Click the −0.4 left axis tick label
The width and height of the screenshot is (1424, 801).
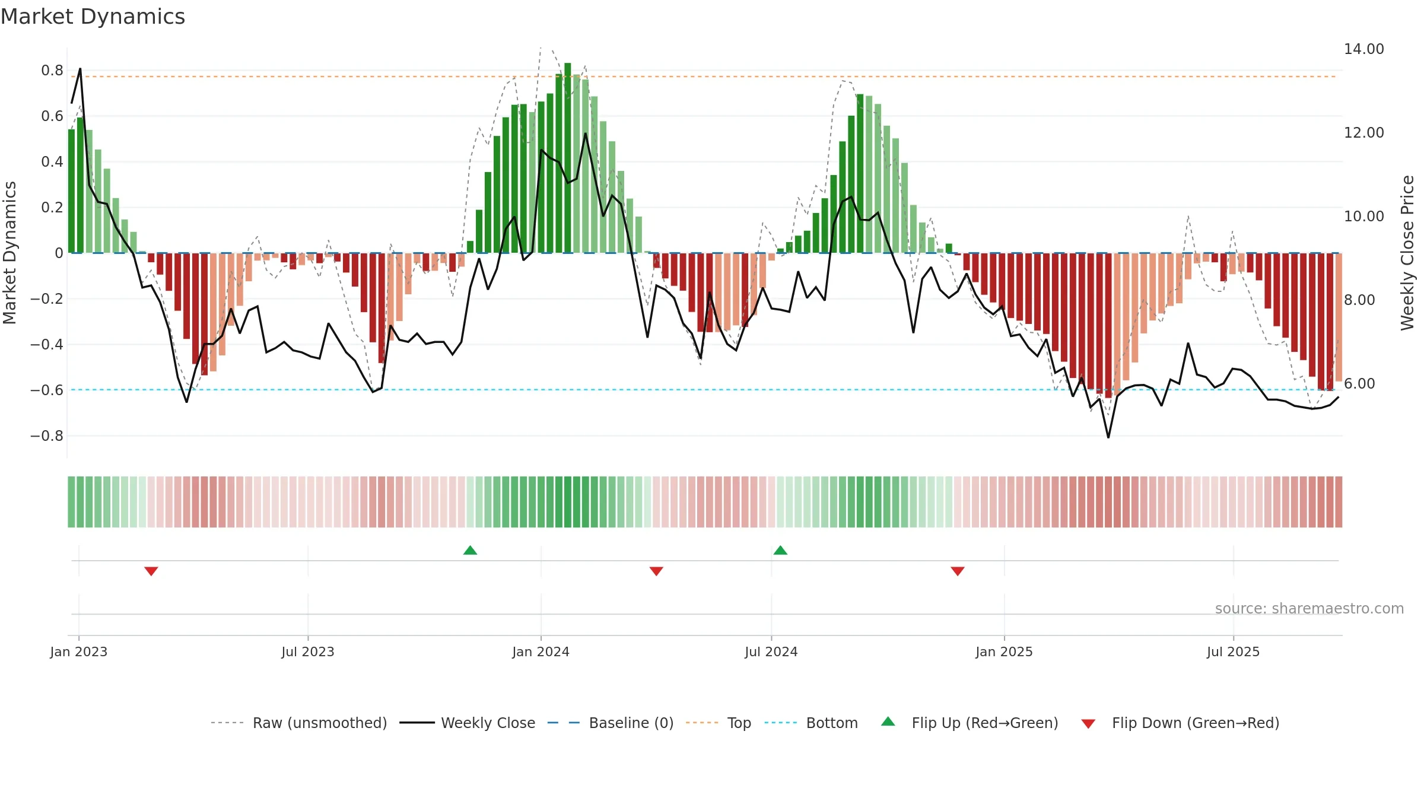click(47, 345)
